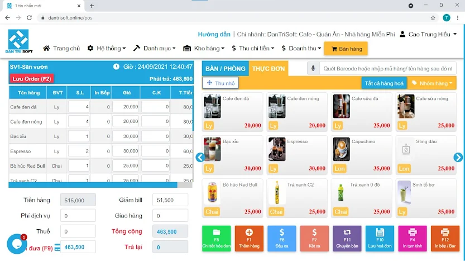Viewport: 465px width, 261px height.
Task: Open Cao Trung Hiếu user menu
Action: [428, 35]
